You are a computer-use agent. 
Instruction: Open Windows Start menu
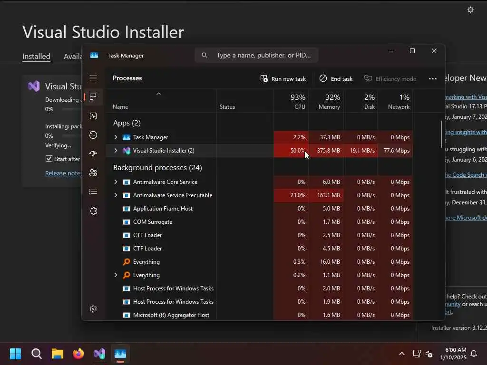15,354
